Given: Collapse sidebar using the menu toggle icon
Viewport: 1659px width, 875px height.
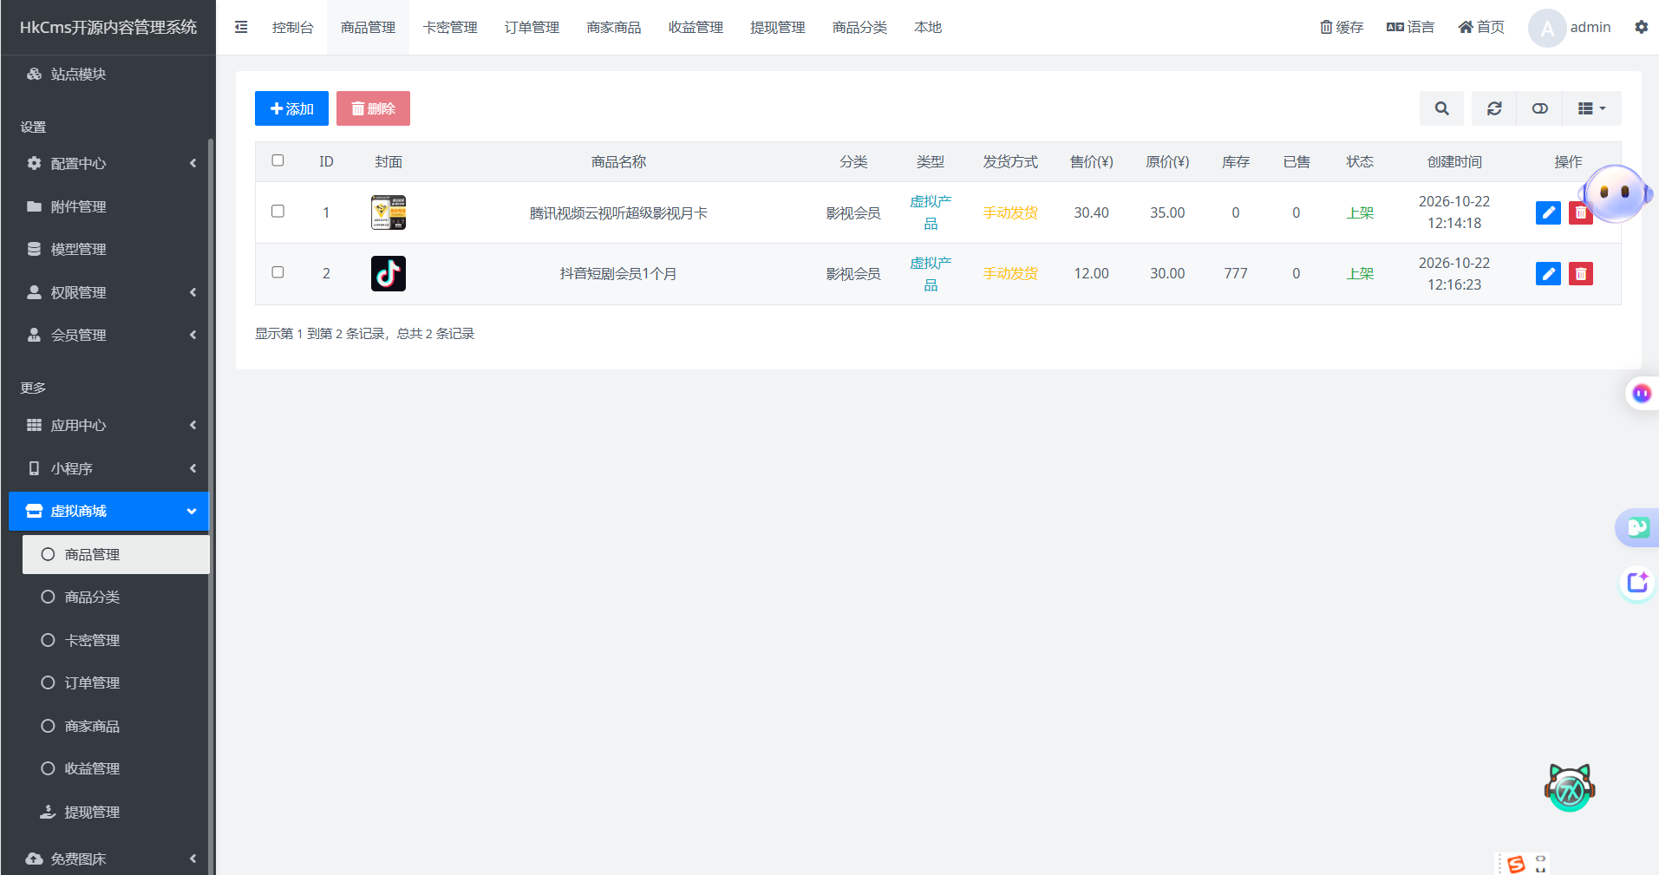Looking at the screenshot, I should (x=241, y=27).
